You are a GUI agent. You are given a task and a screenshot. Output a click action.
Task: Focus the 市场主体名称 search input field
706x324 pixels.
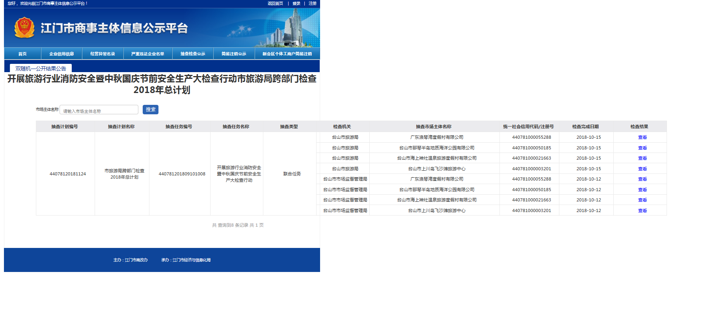point(99,110)
